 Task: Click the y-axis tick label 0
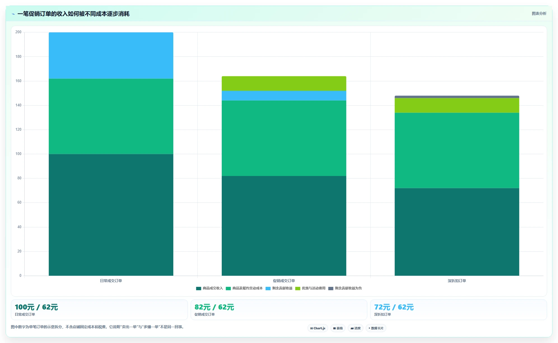click(x=20, y=276)
